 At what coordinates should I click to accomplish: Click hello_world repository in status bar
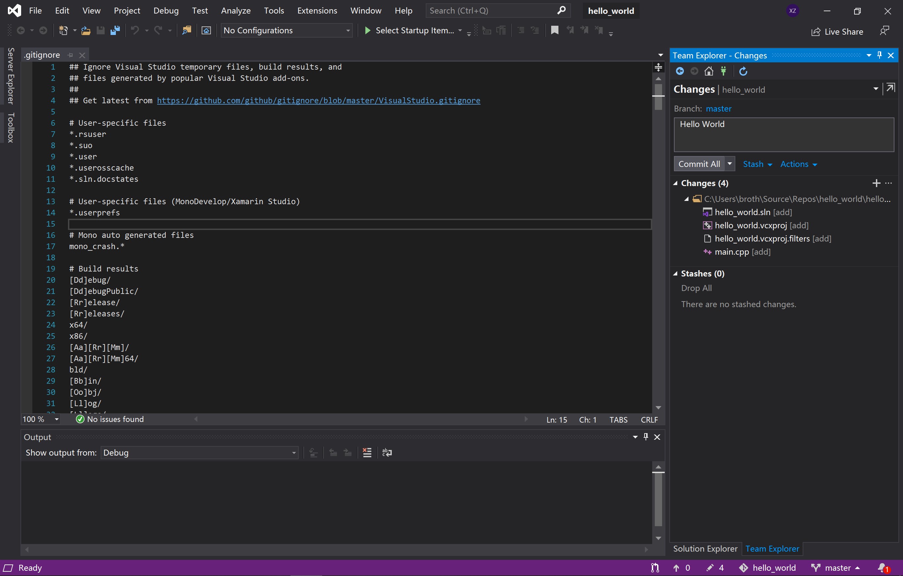(x=767, y=568)
